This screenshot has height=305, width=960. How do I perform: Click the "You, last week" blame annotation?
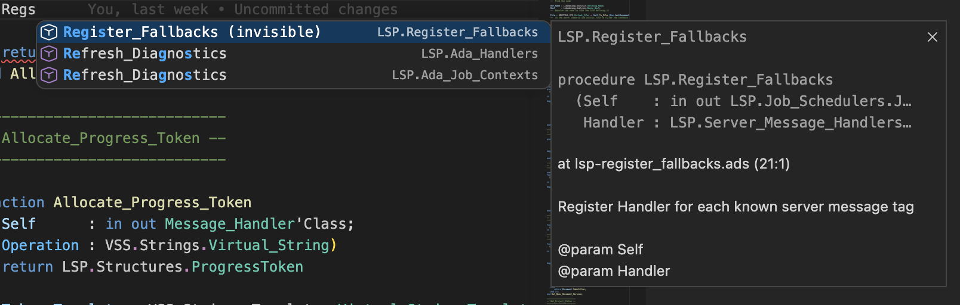[148, 10]
